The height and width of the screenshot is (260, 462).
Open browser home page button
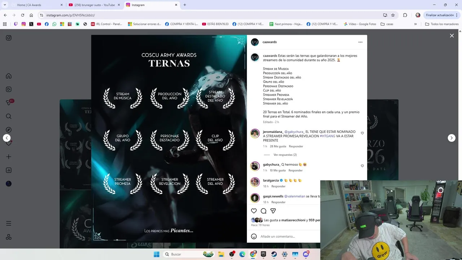[x=31, y=15]
